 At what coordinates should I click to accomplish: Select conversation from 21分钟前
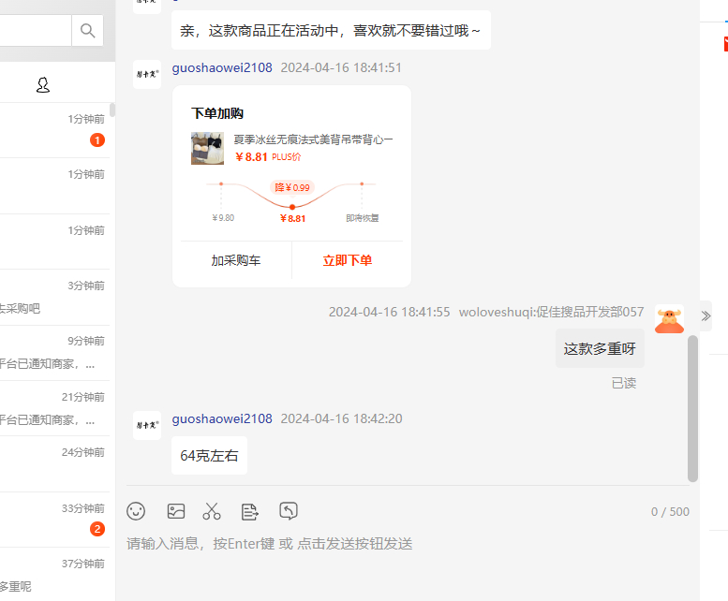pyautogui.click(x=56, y=407)
